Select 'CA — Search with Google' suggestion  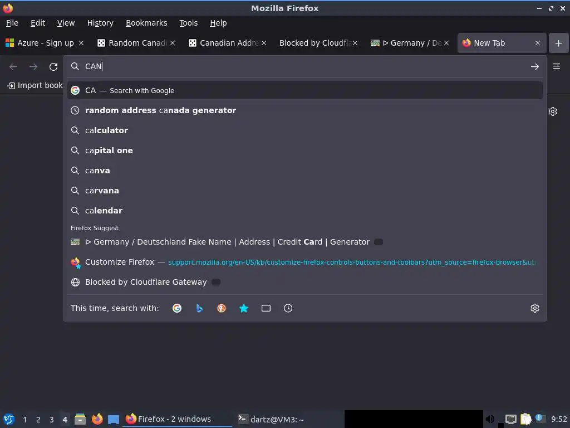tap(304, 90)
